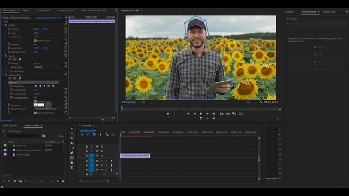This screenshot has height=196, width=349.
Task: Create ellipse mask under Opacity
Action: (10, 59)
